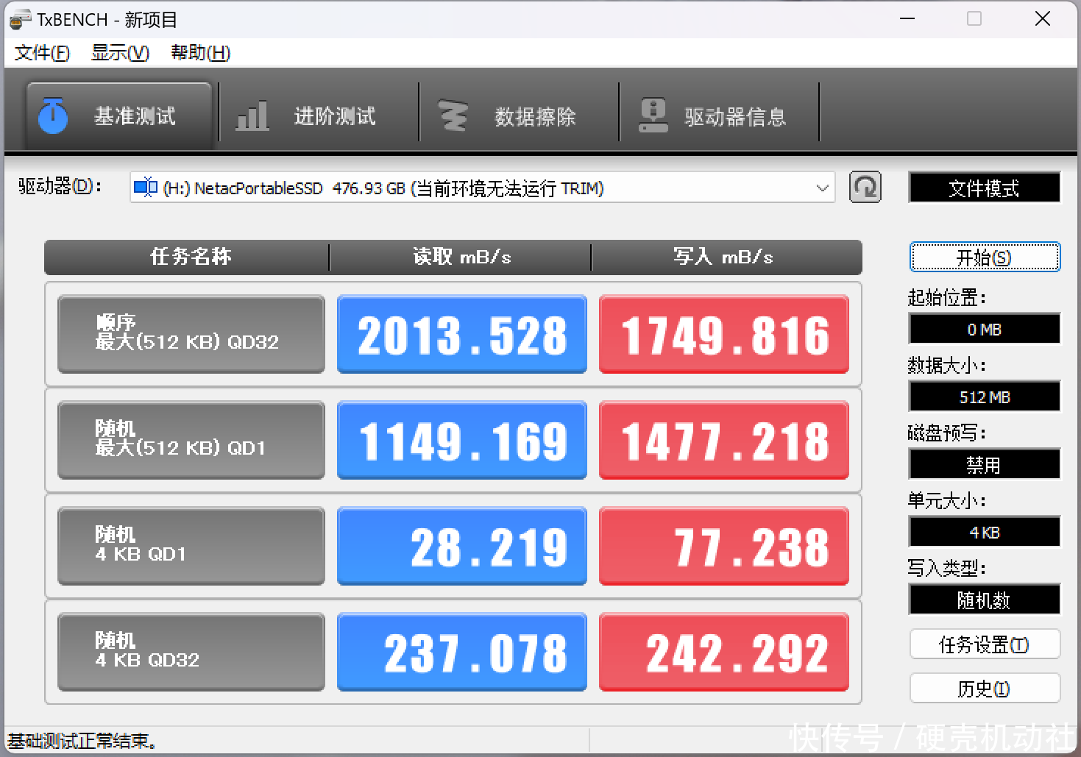Click the refresh drive list icon button
Viewport: 1081px width, 757px height.
(x=865, y=187)
